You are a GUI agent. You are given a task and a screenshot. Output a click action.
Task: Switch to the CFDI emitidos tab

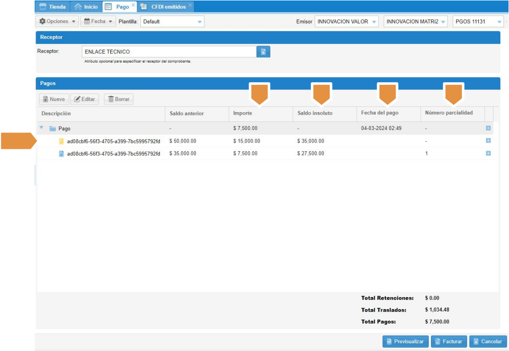click(167, 7)
